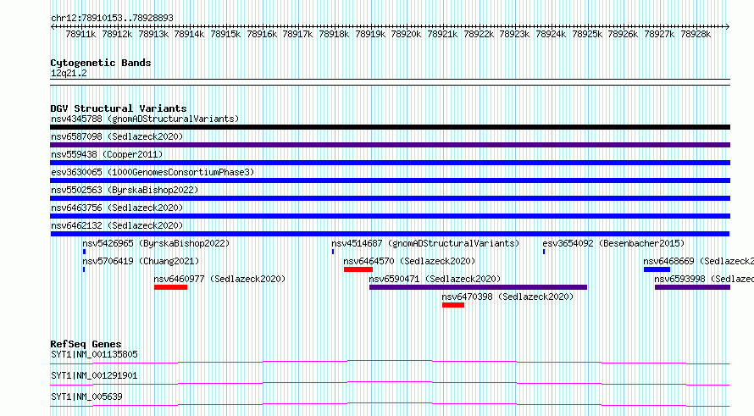Image resolution: width=754 pixels, height=416 pixels.
Task: Select the Cytogenetic Bands track title
Action: [101, 63]
